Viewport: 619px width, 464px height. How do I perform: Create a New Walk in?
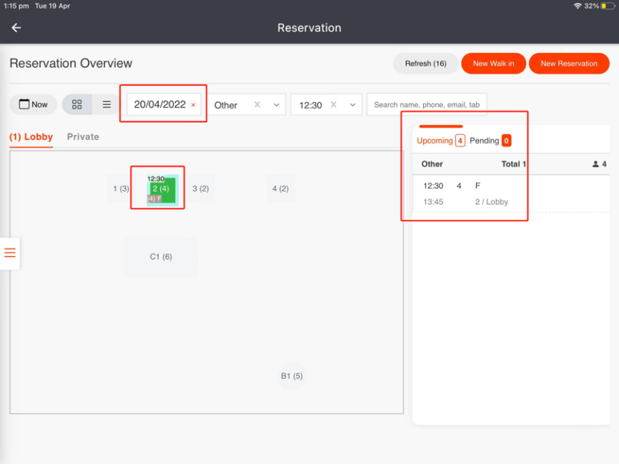click(x=493, y=63)
